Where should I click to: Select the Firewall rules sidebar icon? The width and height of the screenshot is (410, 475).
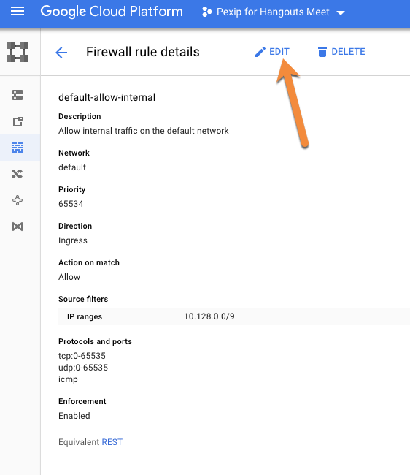[18, 148]
